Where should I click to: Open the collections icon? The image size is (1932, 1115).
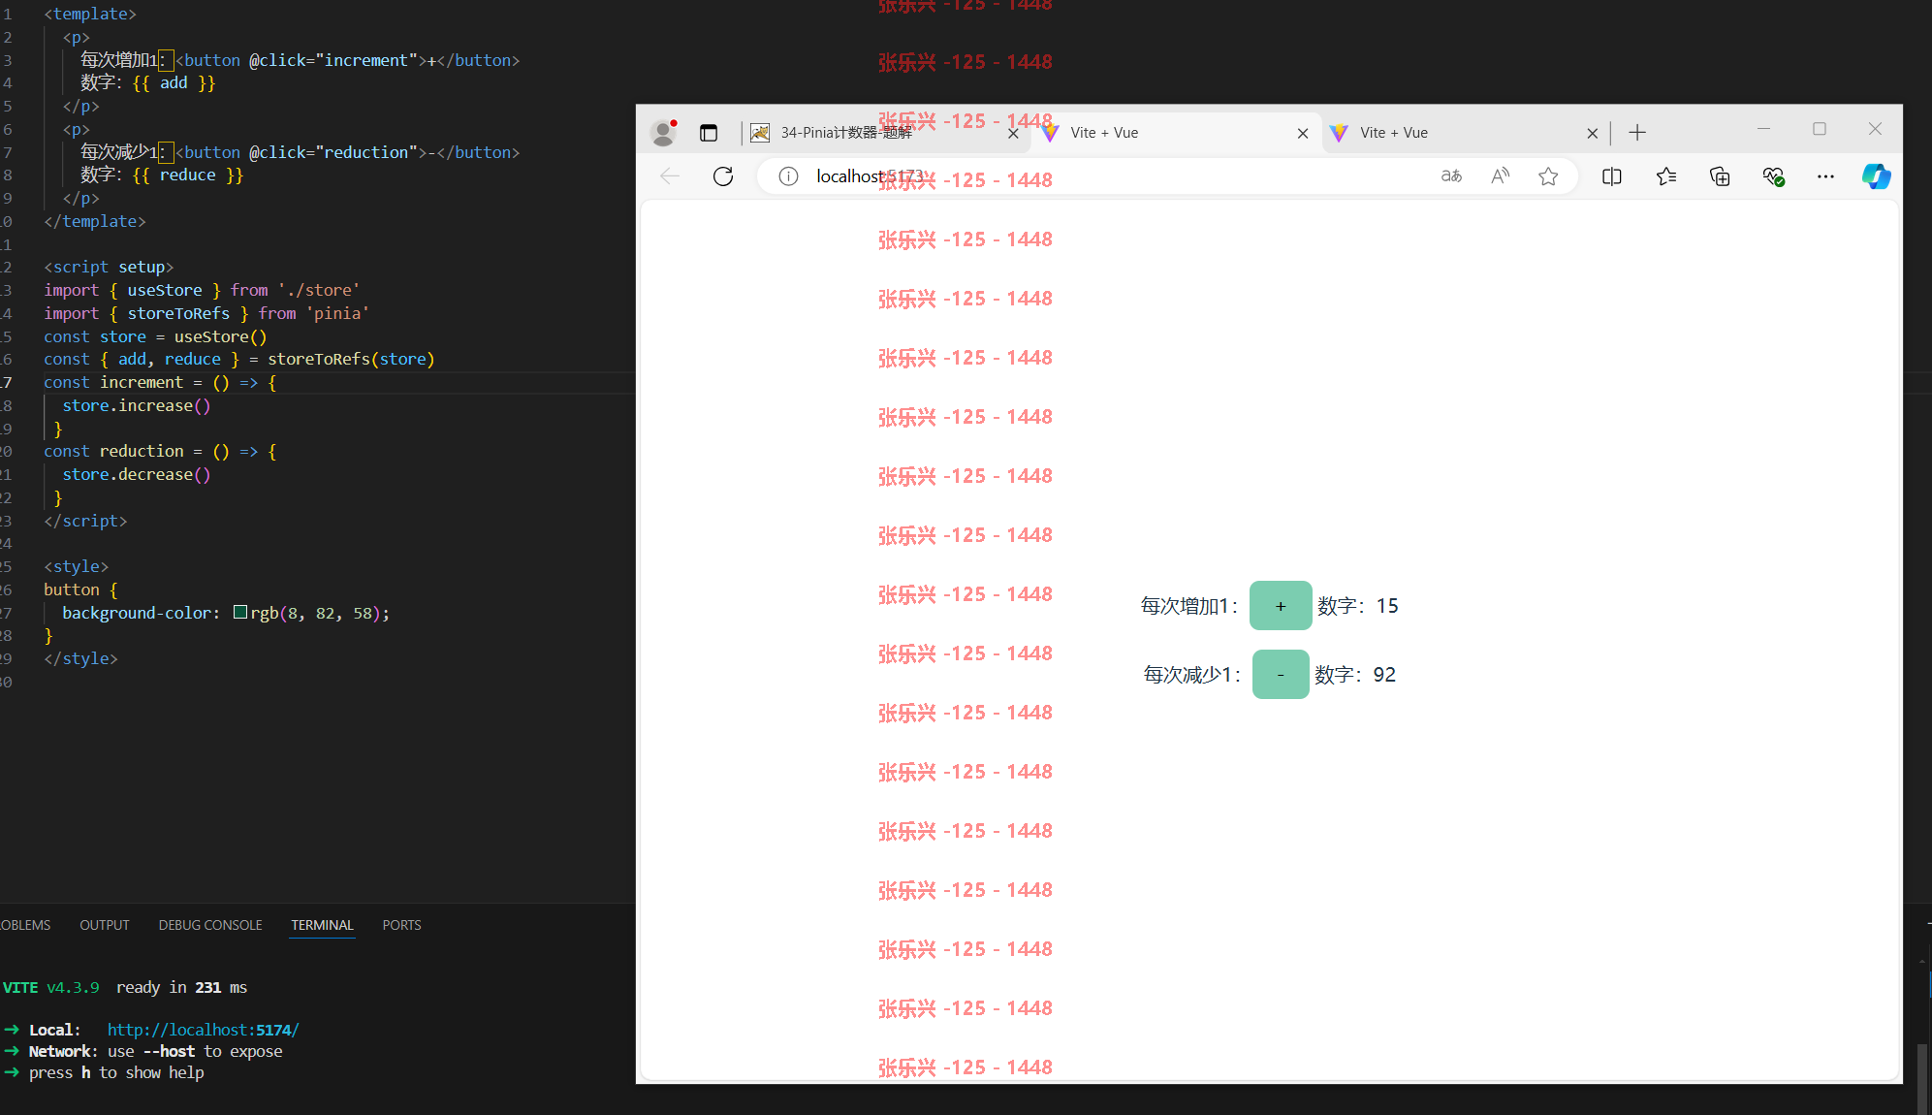point(1720,176)
